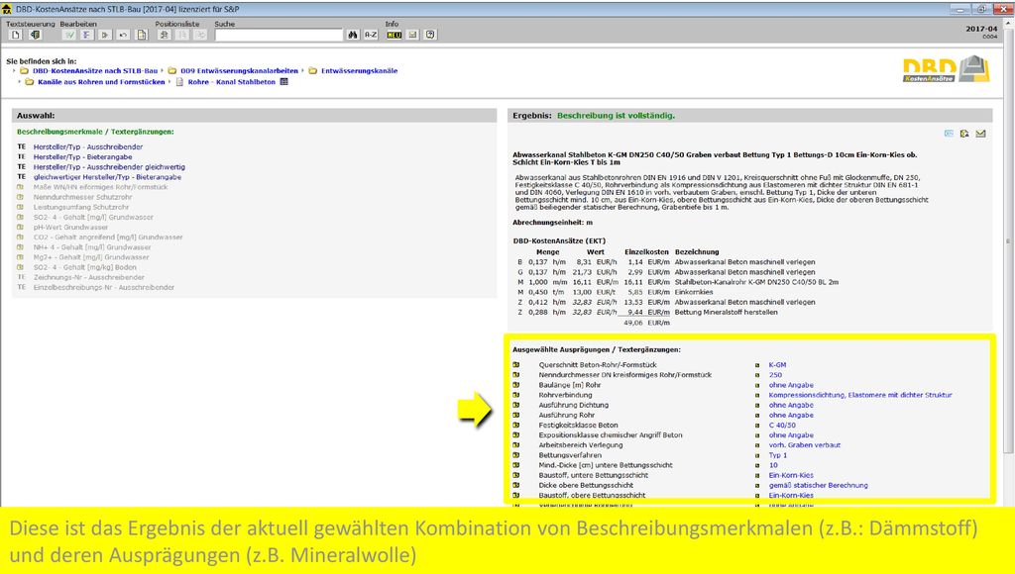Select gleichwertiger Hersteller/Typ - Bieterangabe
Viewport: 1015px width, 574px height.
(x=107, y=177)
